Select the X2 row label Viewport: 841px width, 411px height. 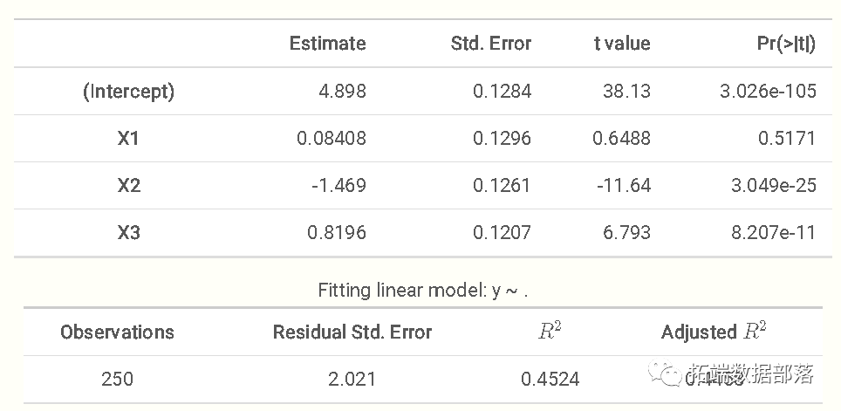coord(128,186)
